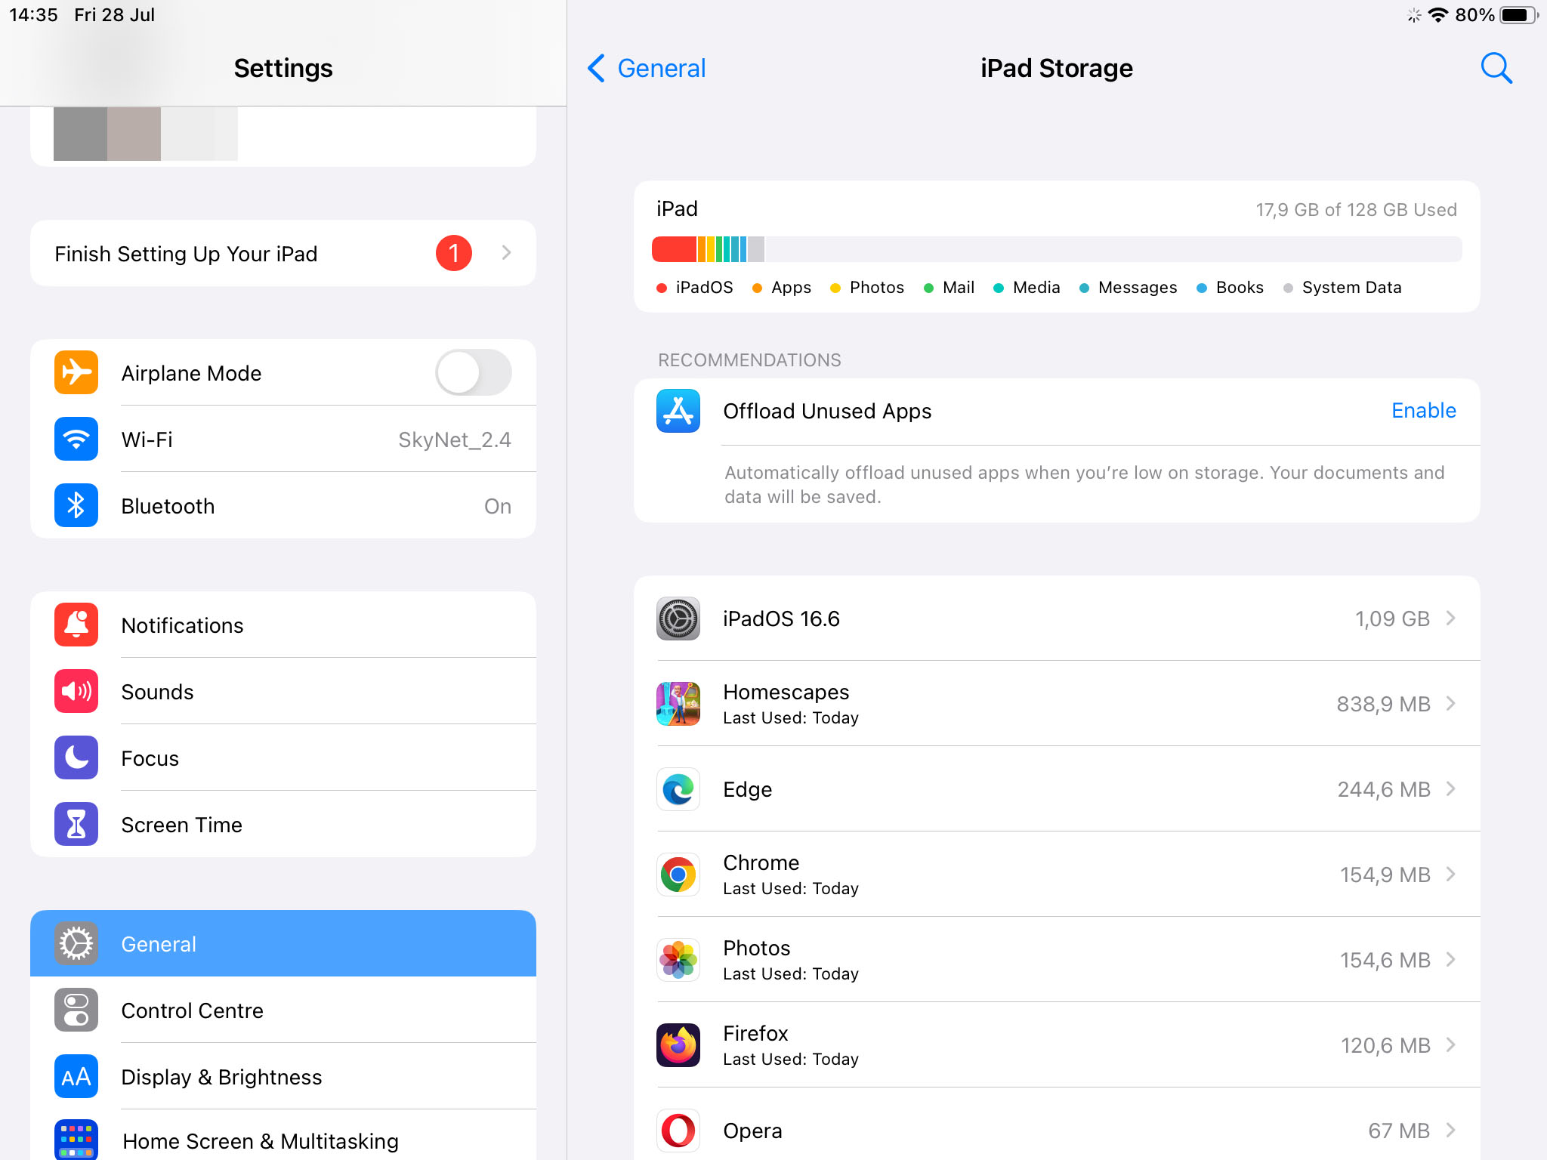
Task: Tap the Bluetooth settings icon
Action: pos(76,505)
